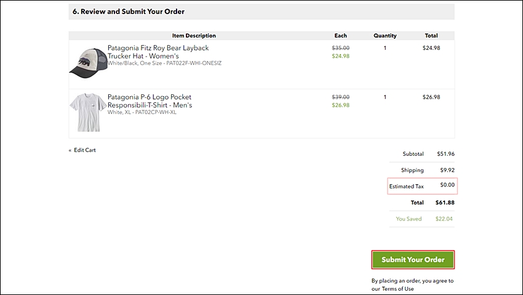Click the Subtotal amount $51.96
Viewport: 523px width, 295px height.
445,154
